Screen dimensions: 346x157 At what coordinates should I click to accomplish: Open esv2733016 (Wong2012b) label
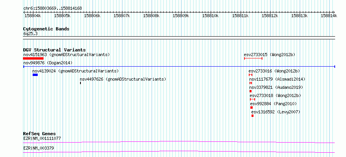pyautogui.click(x=274, y=71)
